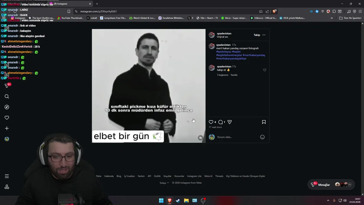Image resolution: width=364 pixels, height=205 pixels.
Task: Click Yanıtla under the comment
Action: 234,75
